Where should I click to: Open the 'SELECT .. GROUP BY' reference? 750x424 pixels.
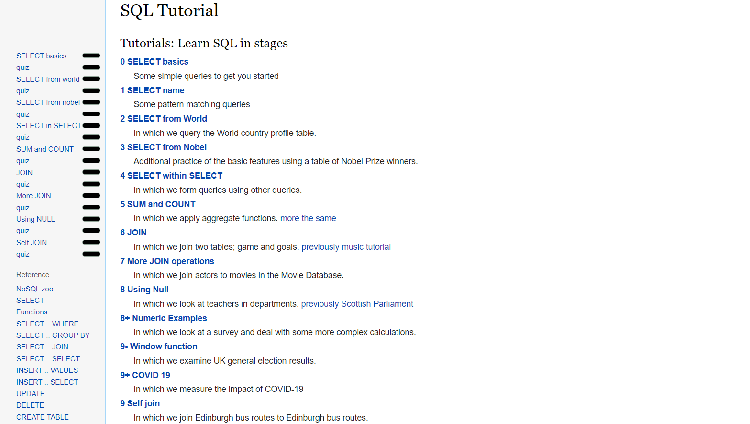pos(53,335)
